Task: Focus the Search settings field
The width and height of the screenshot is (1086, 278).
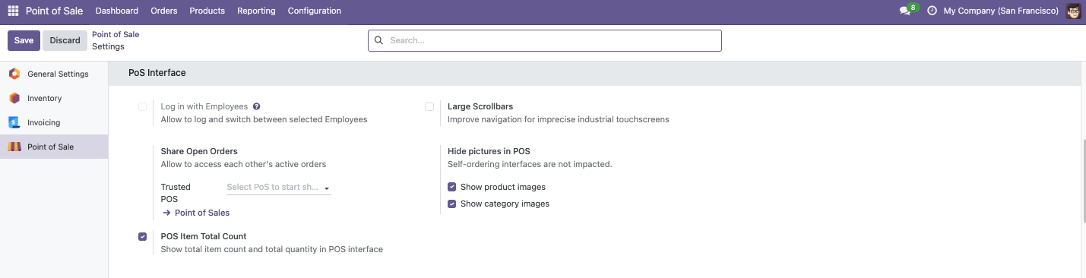Action: point(545,40)
